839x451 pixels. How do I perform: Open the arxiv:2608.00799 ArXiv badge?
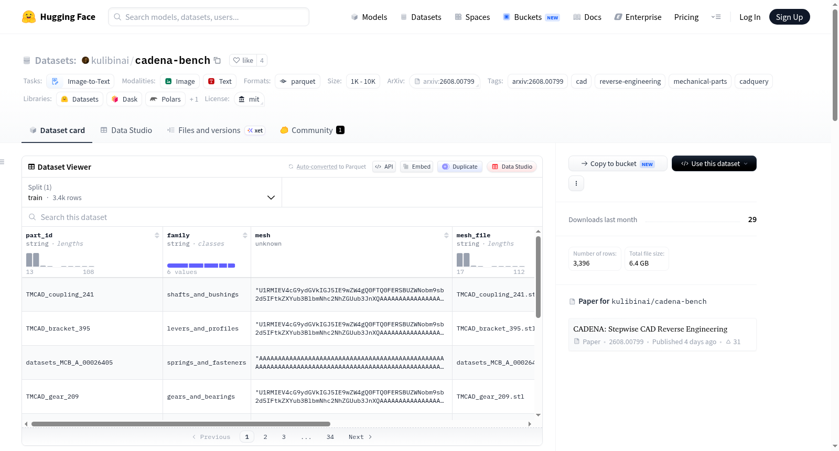click(445, 81)
